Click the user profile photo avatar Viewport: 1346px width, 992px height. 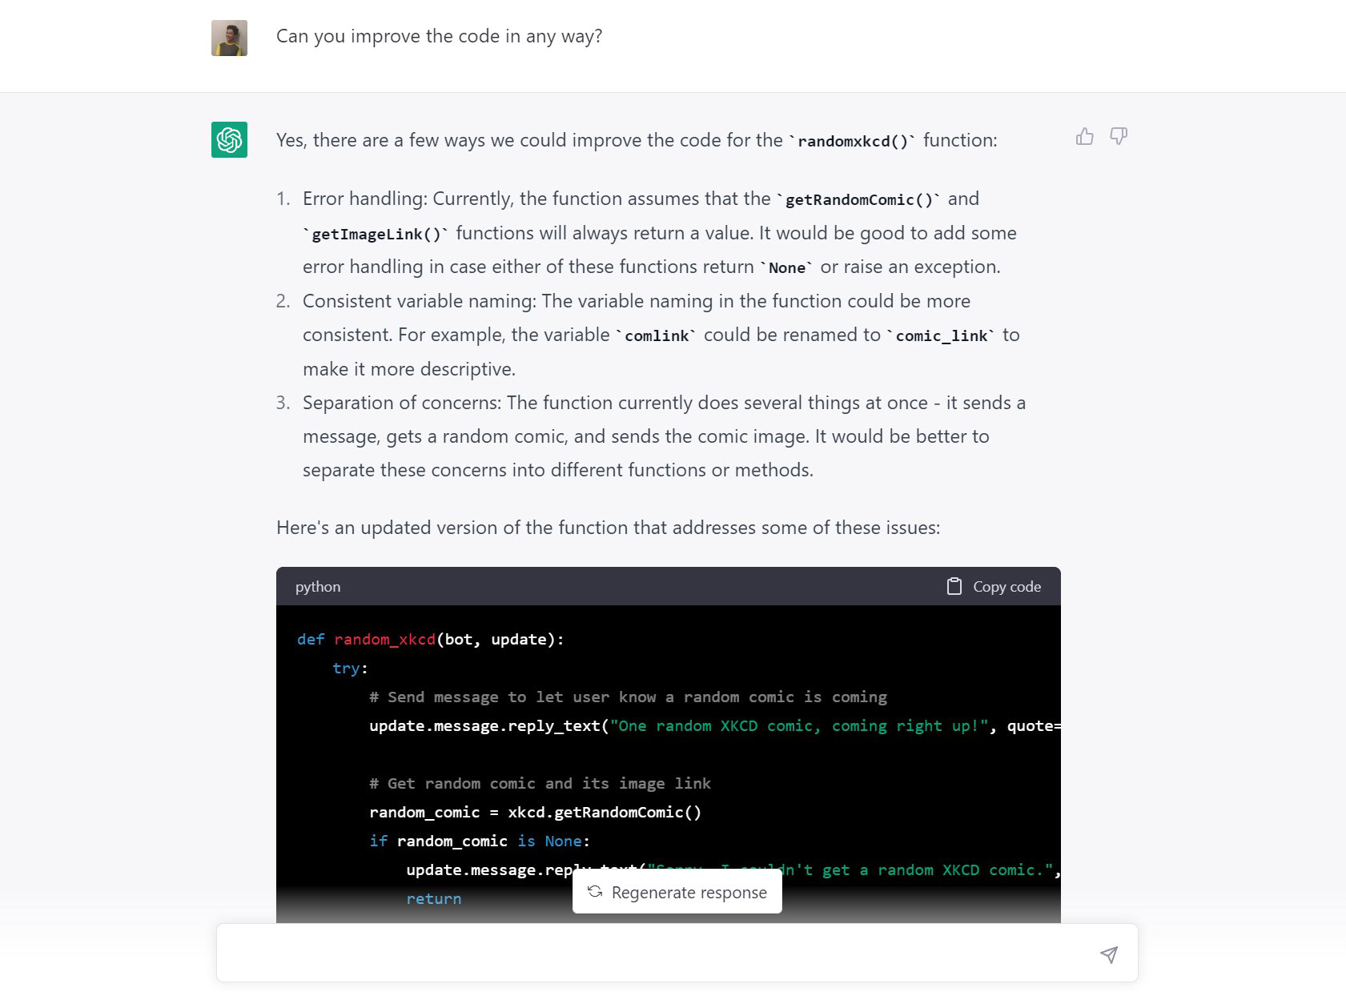coord(229,38)
